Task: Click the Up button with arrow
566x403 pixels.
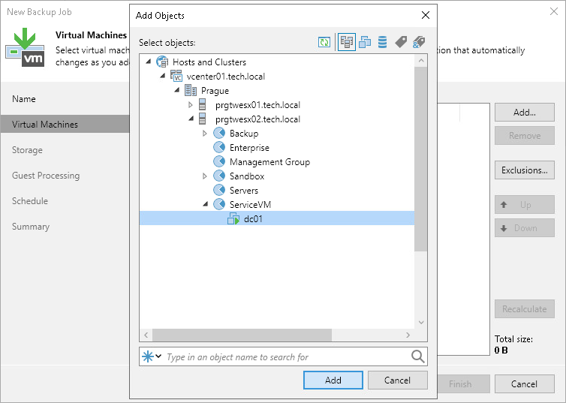Action: pos(524,205)
